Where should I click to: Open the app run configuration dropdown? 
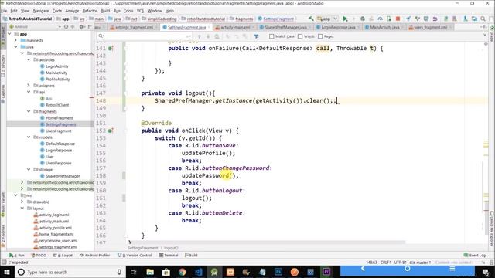pyautogui.click(x=327, y=19)
